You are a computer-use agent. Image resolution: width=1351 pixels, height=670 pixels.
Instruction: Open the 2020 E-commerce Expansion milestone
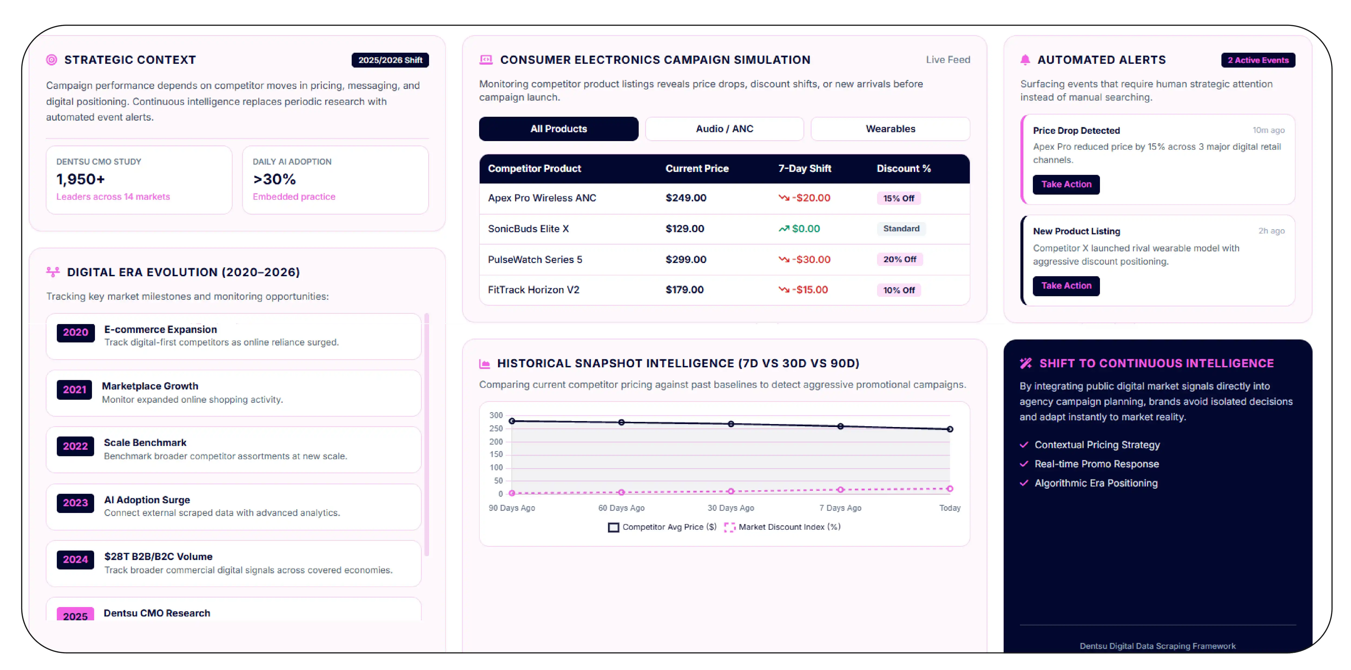click(233, 336)
